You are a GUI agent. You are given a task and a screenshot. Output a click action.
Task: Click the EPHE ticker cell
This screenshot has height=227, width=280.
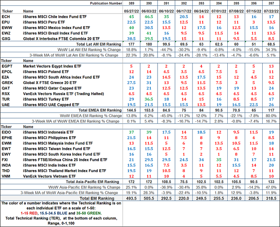(7, 138)
